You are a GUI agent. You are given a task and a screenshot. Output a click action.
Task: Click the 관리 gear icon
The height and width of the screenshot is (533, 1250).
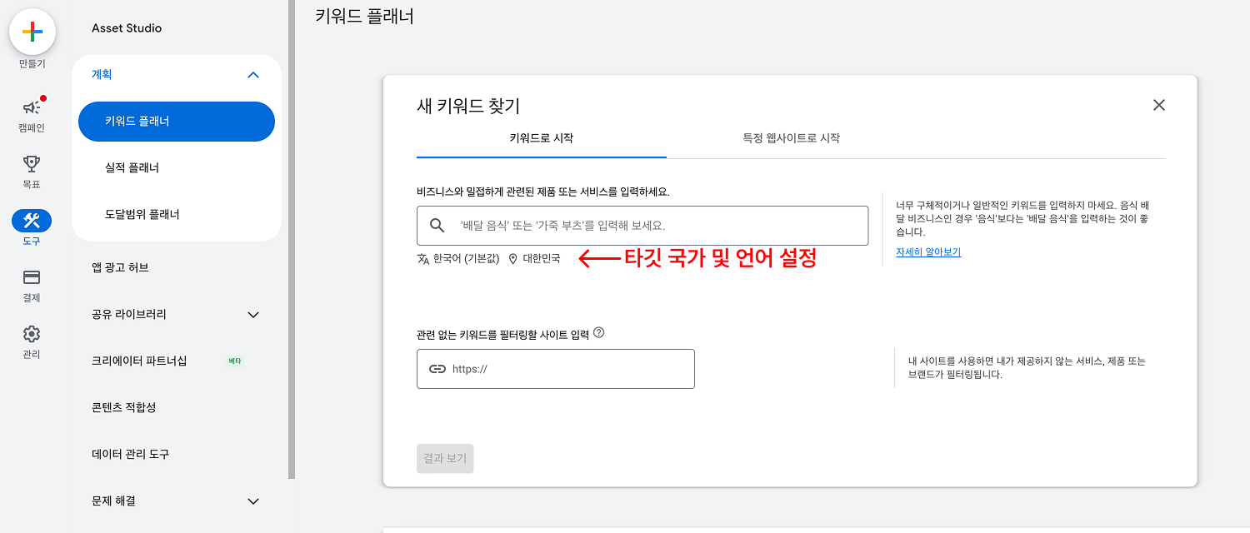(x=32, y=331)
